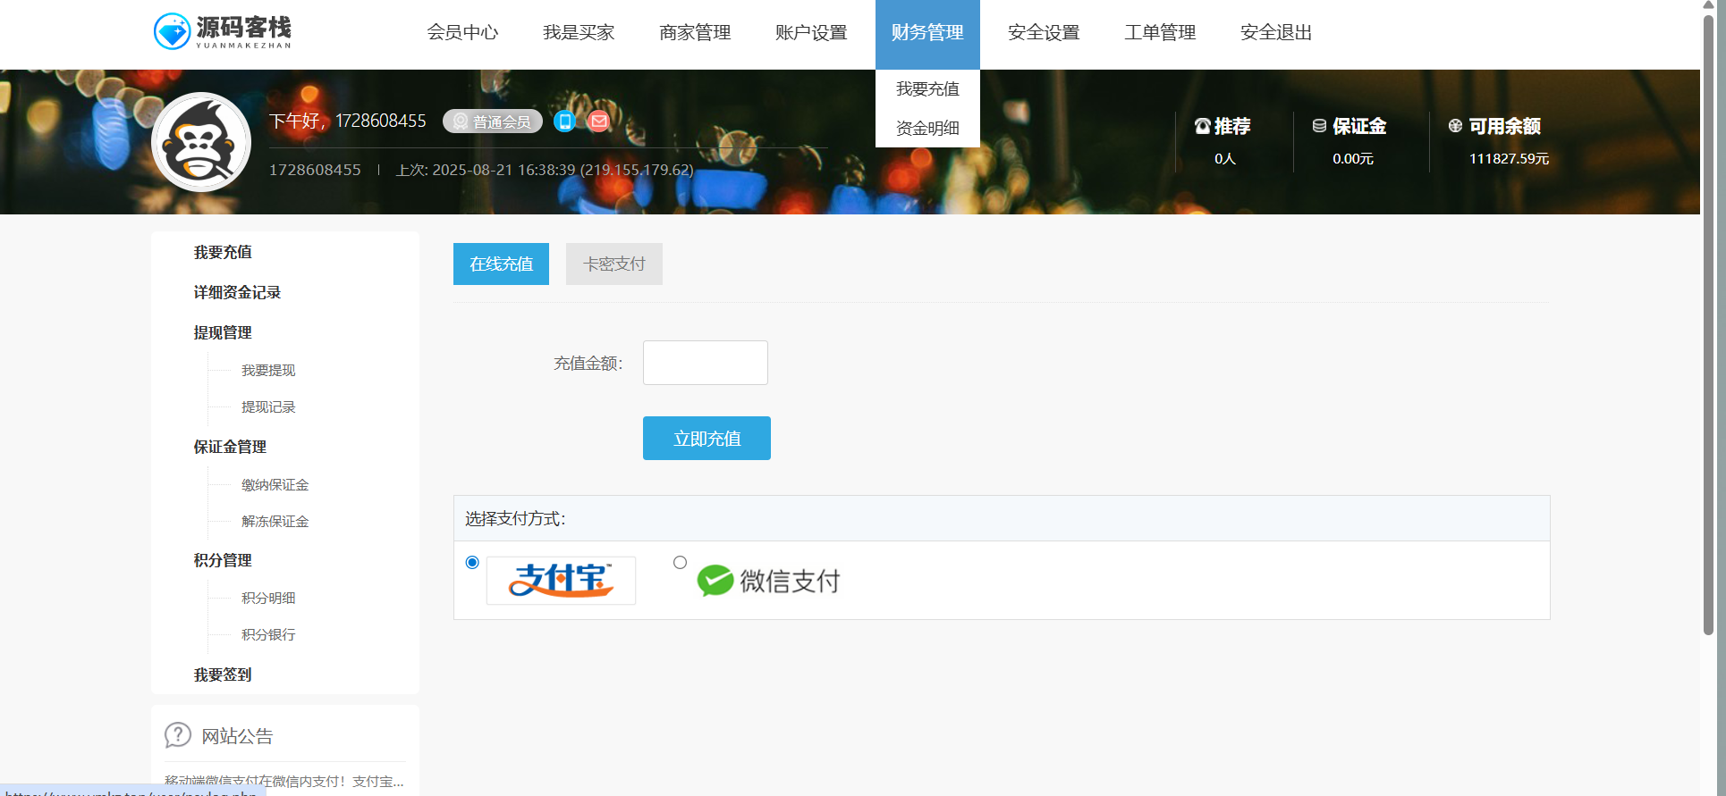Viewport: 1726px width, 796px height.
Task: Open 提现记录 in the sidebar
Action: [x=268, y=406]
